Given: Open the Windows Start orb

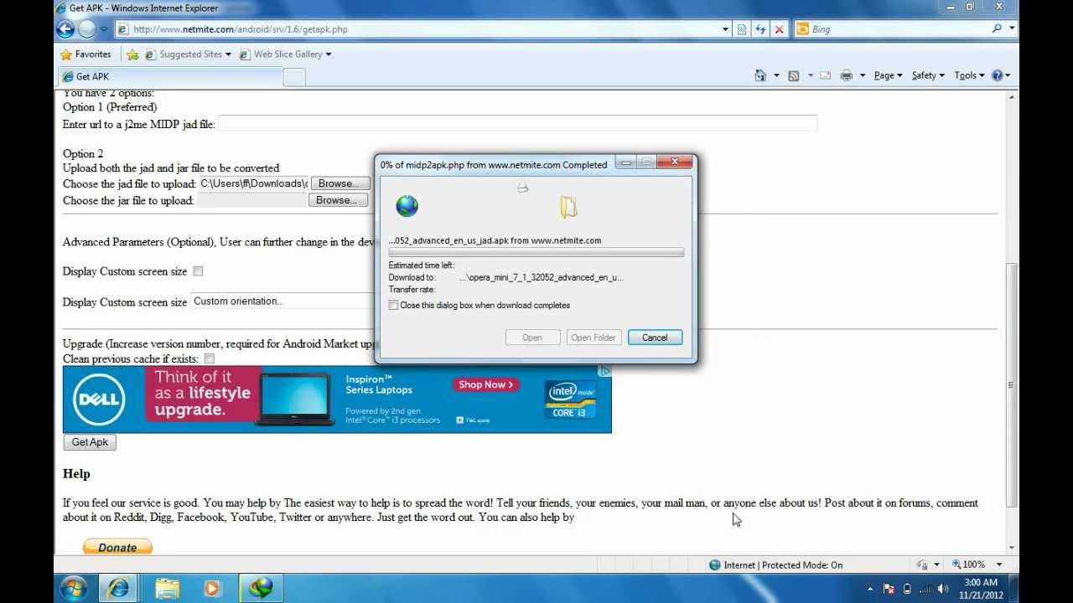Looking at the screenshot, I should click(73, 588).
